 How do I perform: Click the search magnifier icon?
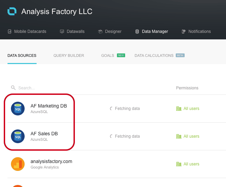13,88
